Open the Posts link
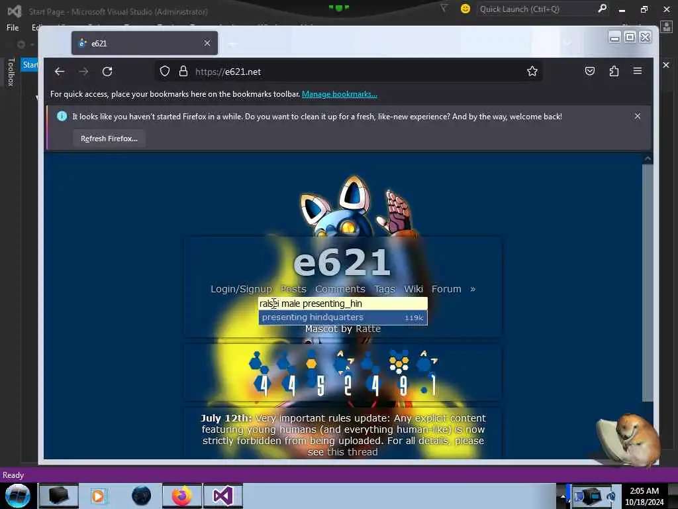678x509 pixels. point(293,289)
